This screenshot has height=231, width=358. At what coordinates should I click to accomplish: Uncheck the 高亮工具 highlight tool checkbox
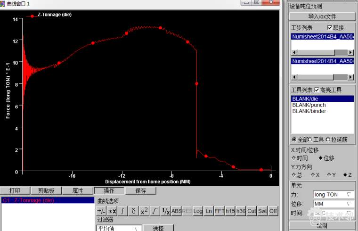pos(317,90)
